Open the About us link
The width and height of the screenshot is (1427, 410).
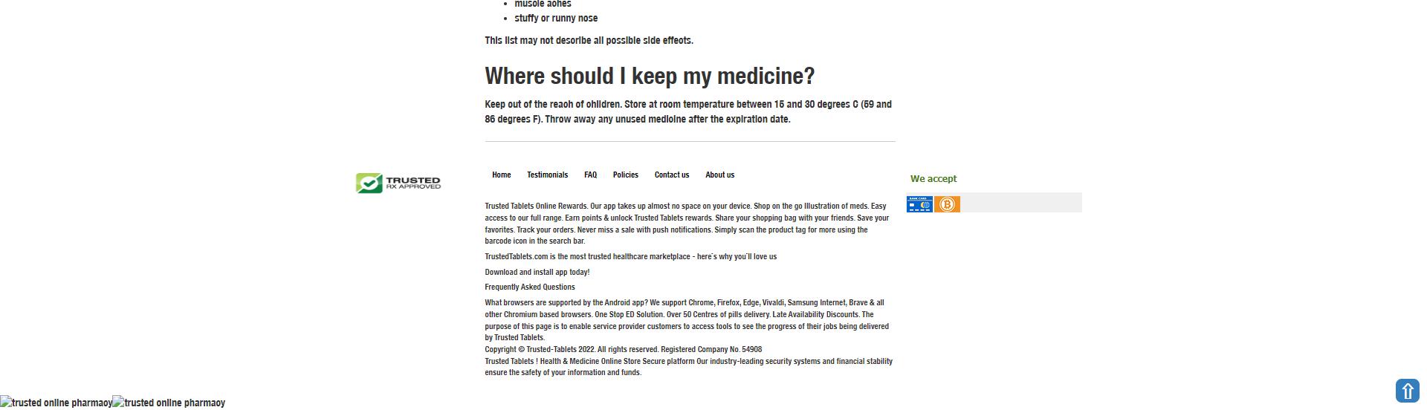(719, 175)
